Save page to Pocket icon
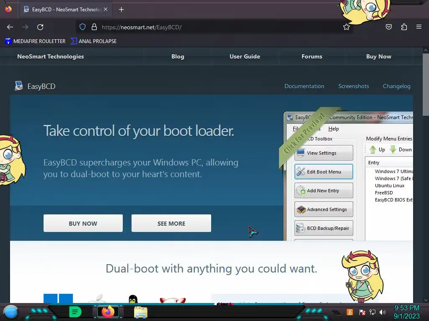Screen dimensions: 429x321 click(389, 27)
